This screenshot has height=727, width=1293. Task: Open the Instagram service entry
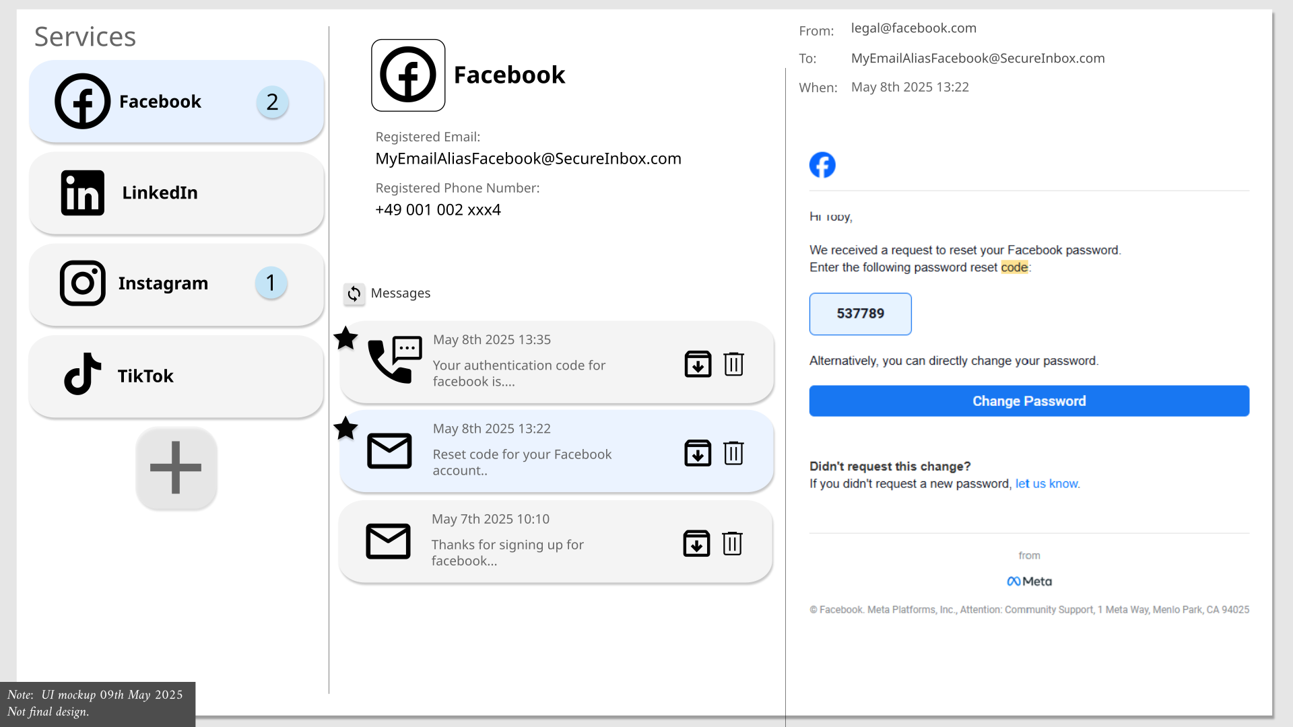click(176, 283)
